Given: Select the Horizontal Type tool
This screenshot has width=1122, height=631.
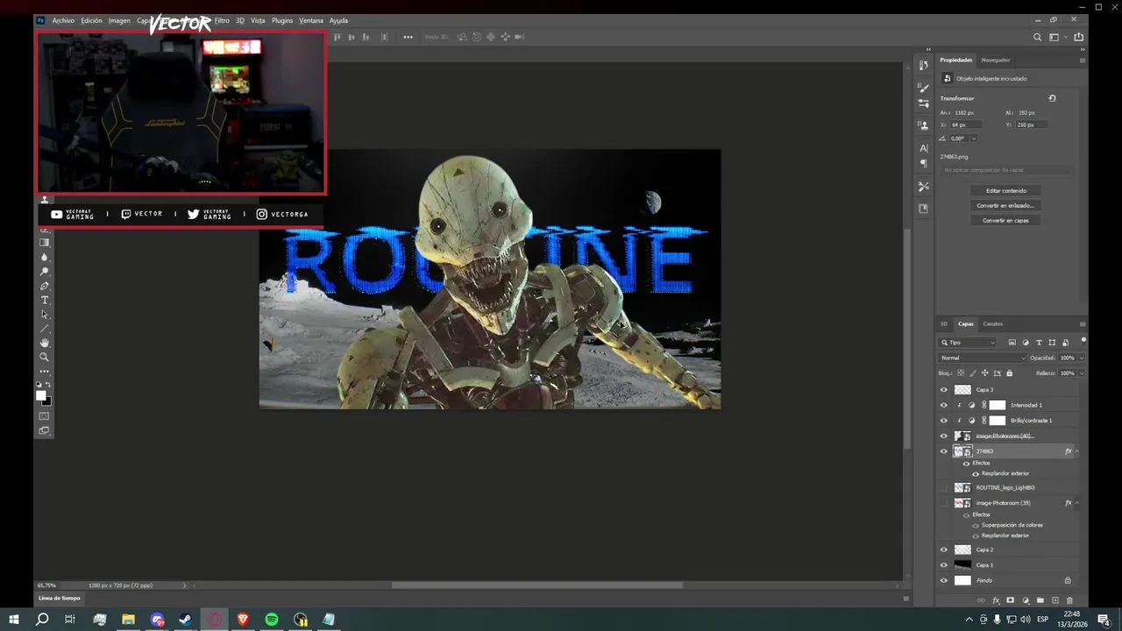Looking at the screenshot, I should coord(45,301).
